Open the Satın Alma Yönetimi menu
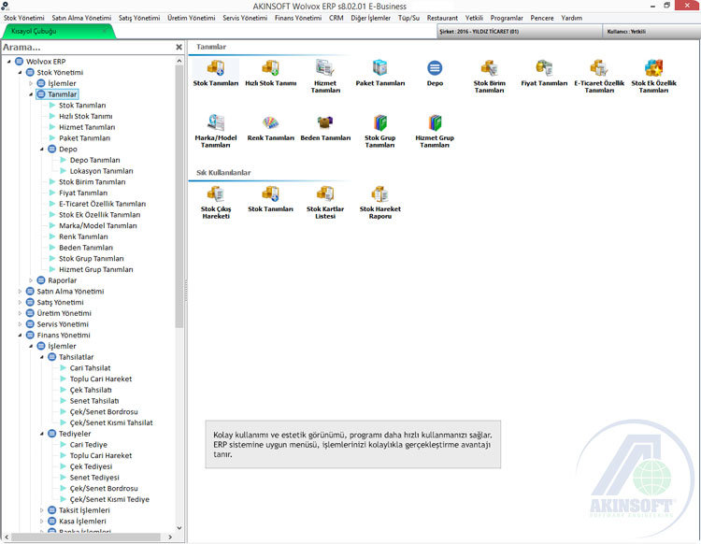The height and width of the screenshot is (544, 701). (x=81, y=18)
